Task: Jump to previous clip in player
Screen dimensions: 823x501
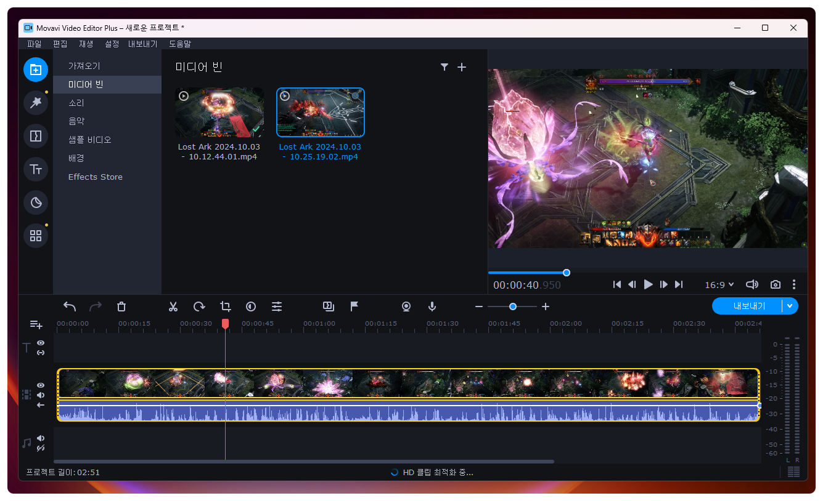Action: click(617, 284)
